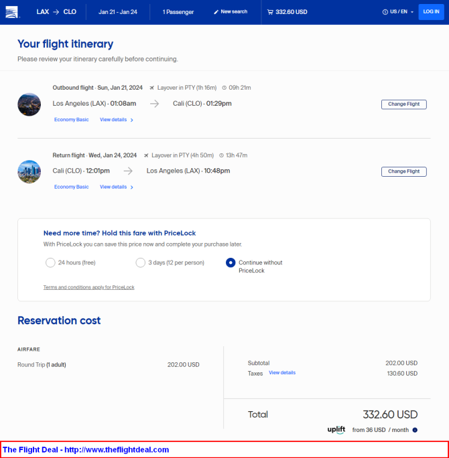Click the clock icon next to 09h 21m
Screen dimensions: 449x458
click(224, 88)
